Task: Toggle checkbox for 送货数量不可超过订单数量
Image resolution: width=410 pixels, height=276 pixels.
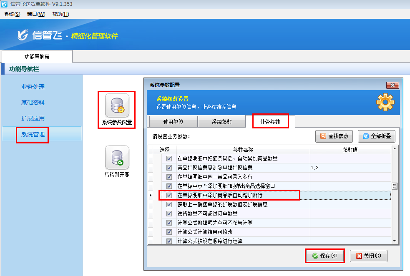Action: 169,213
